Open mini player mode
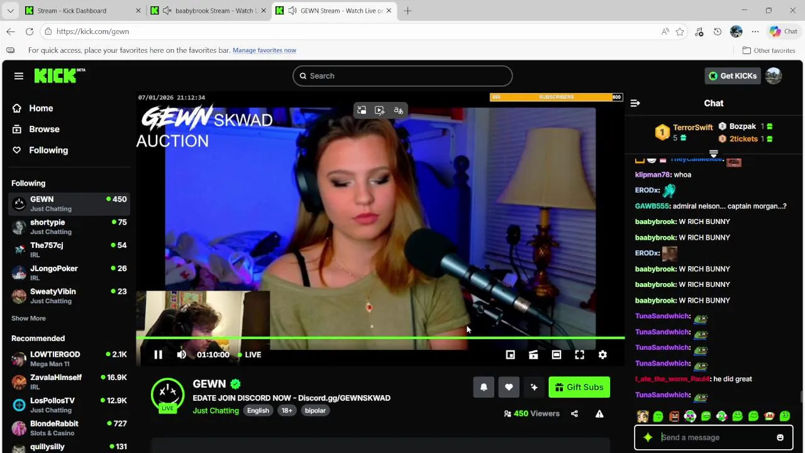 pyautogui.click(x=511, y=355)
